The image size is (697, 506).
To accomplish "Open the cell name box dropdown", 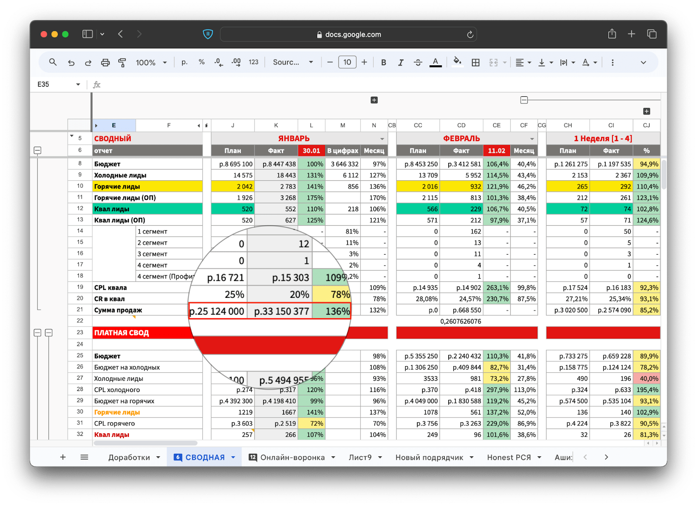I will click(78, 84).
